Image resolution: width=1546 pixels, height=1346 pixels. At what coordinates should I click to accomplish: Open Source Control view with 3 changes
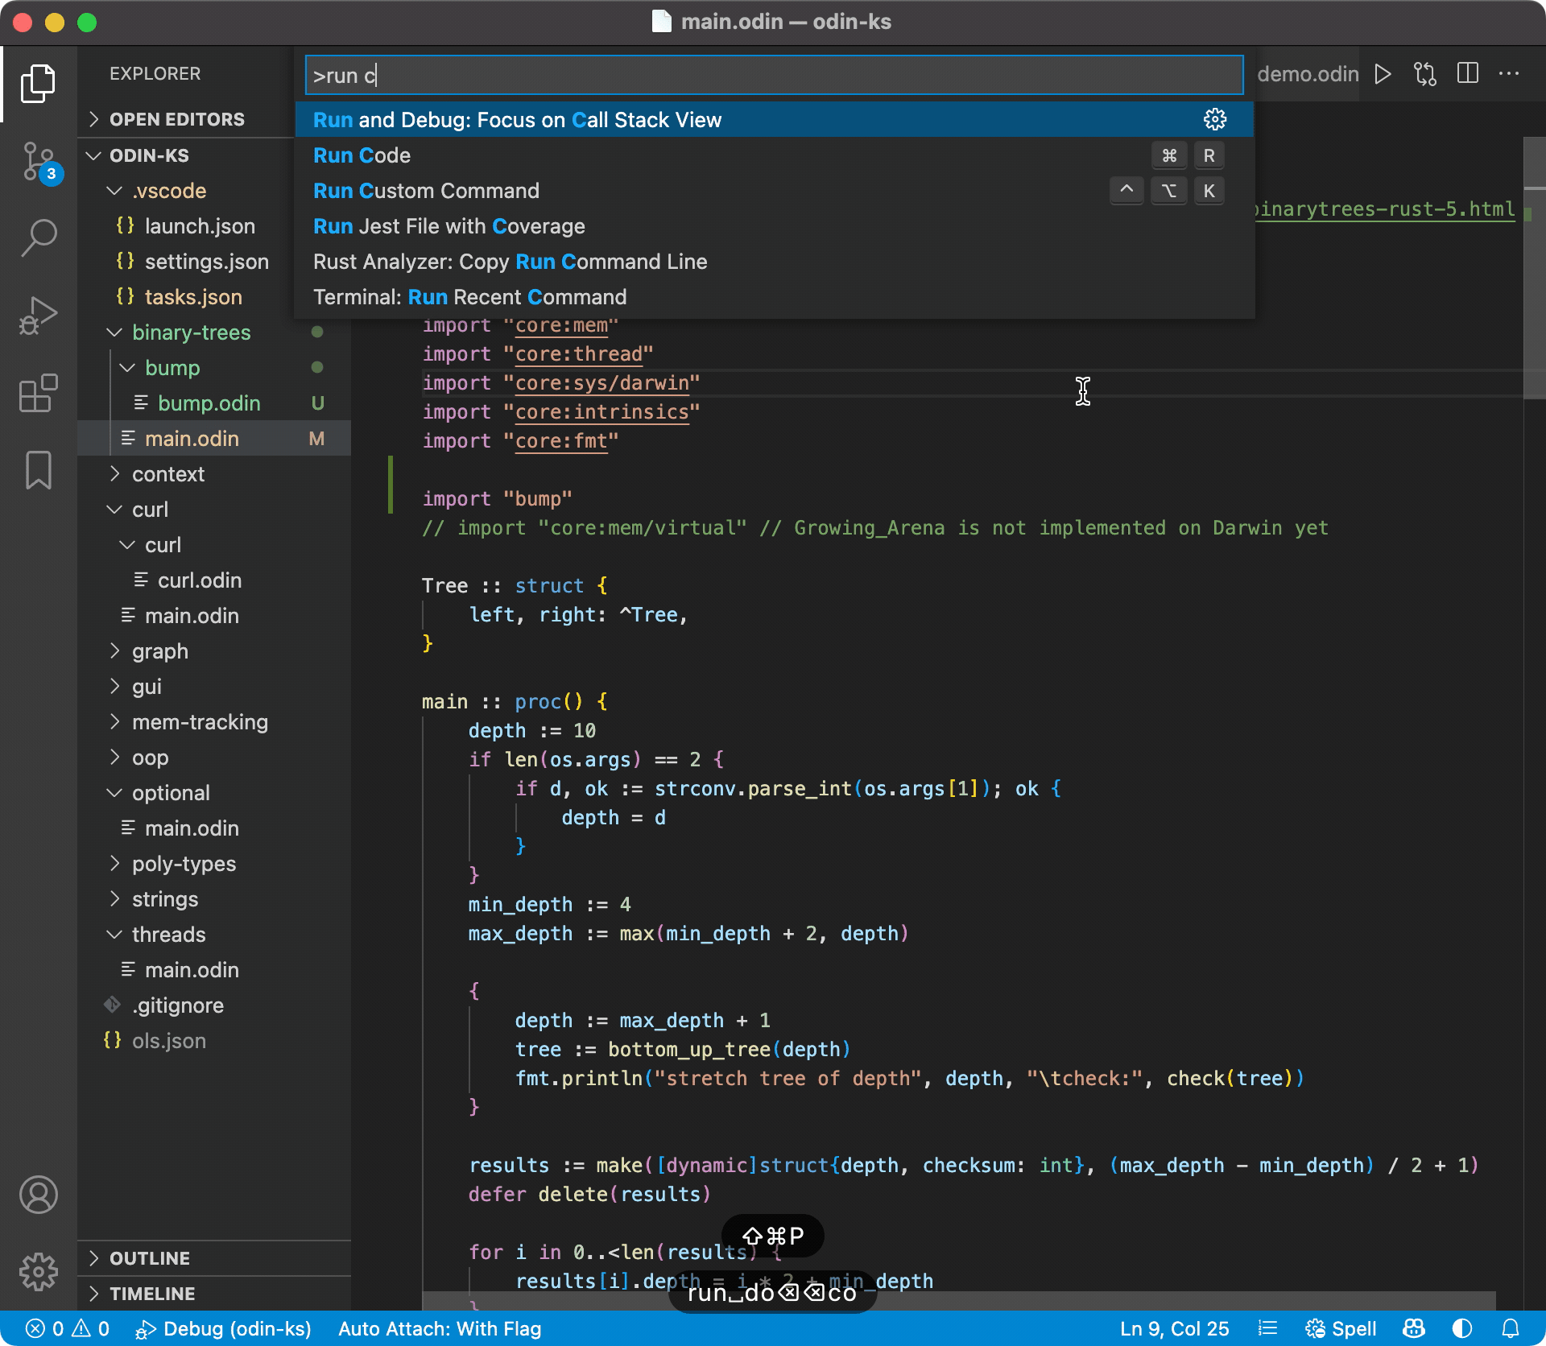38,162
